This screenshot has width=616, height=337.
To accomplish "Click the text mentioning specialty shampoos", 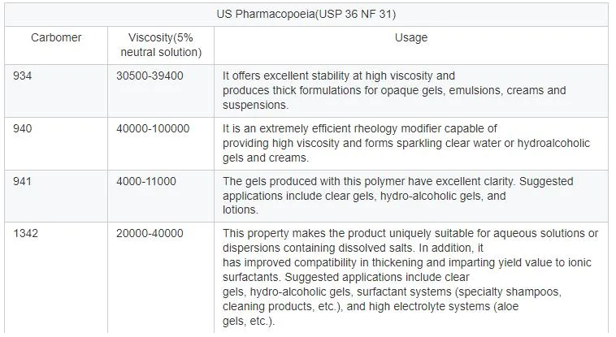I will pyautogui.click(x=392, y=292).
